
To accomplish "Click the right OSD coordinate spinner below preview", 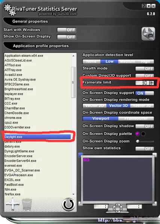I will 134,206.
